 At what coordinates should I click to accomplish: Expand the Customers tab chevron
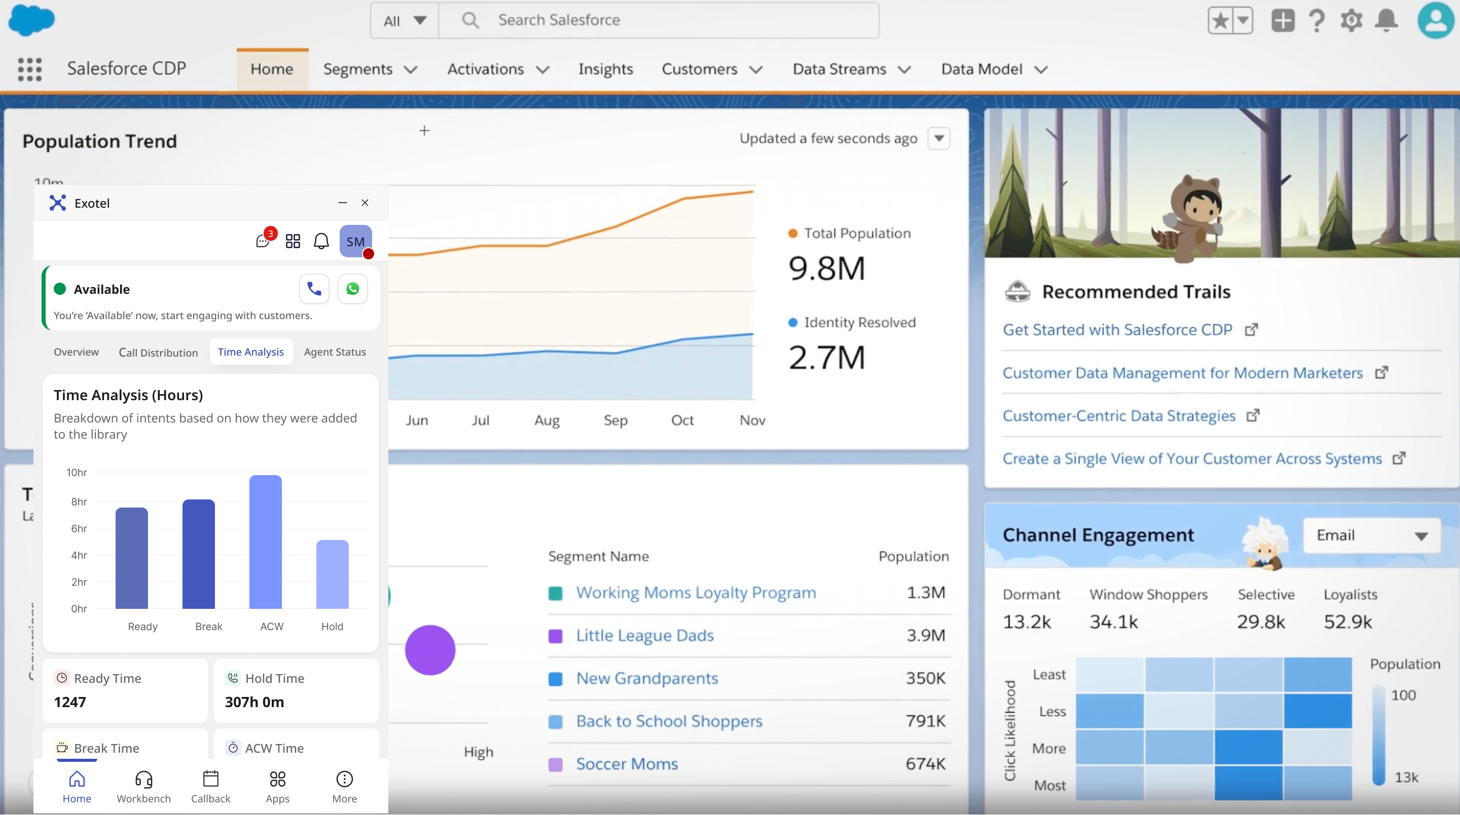[x=756, y=70]
